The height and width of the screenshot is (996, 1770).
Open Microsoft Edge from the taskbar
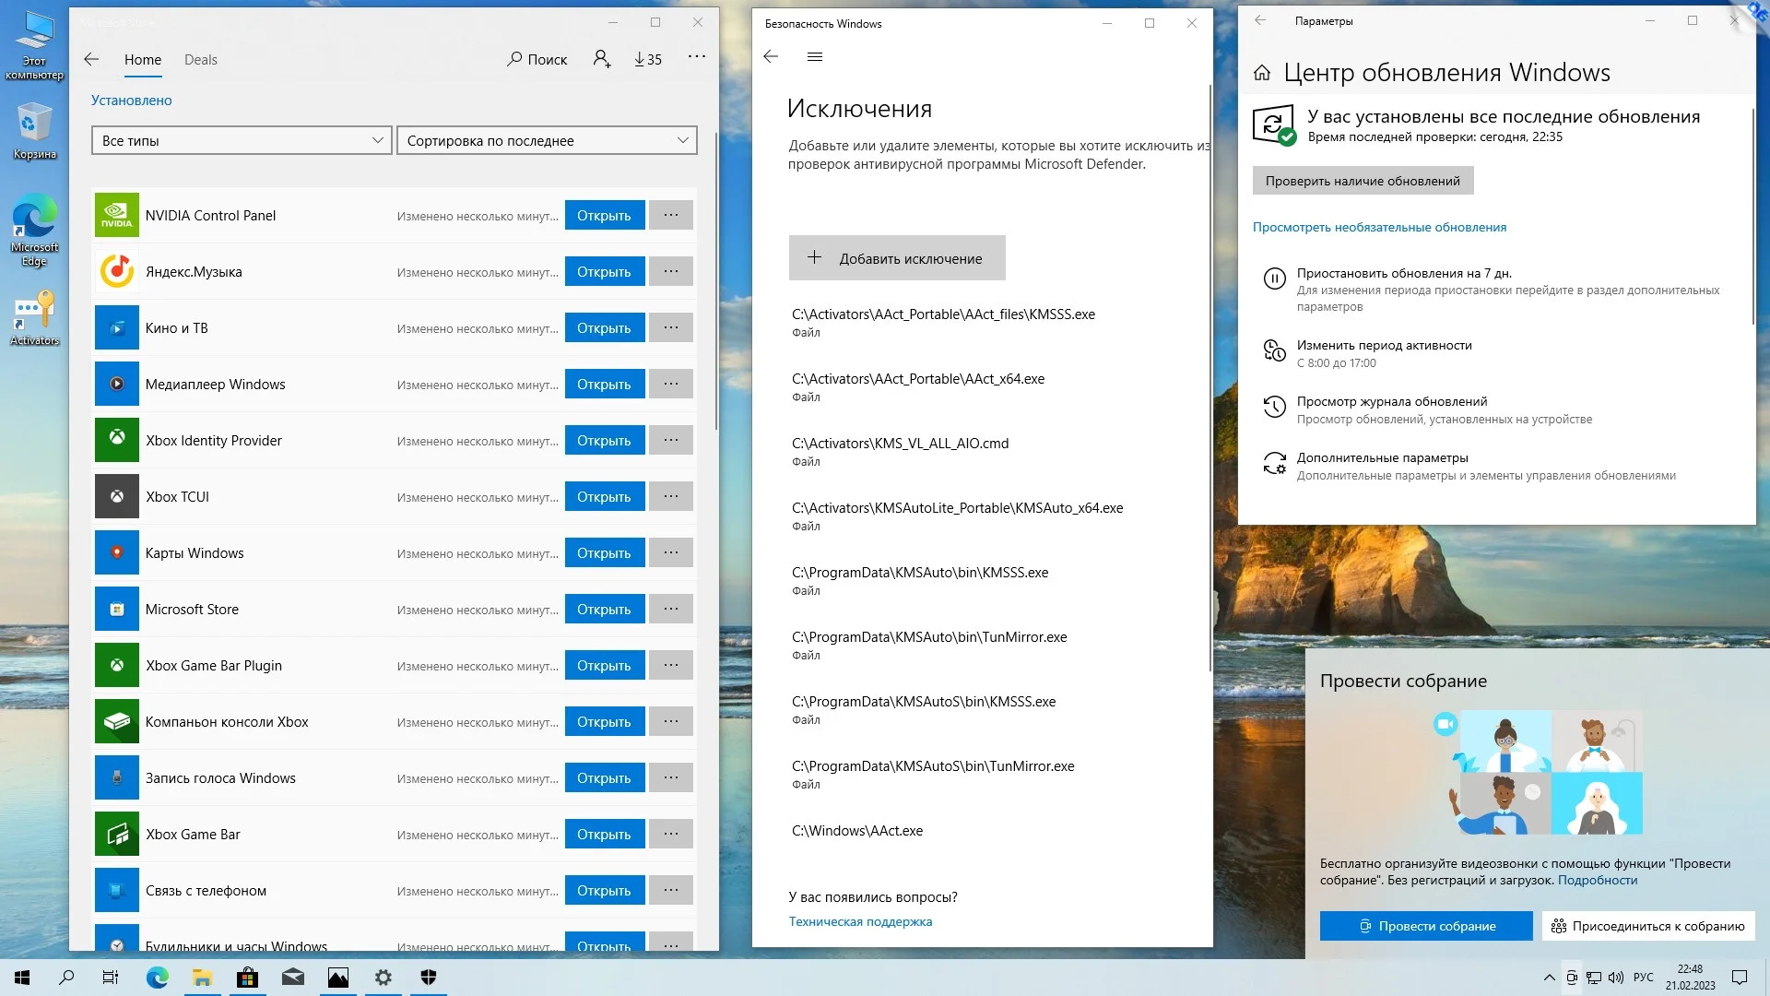tap(157, 978)
